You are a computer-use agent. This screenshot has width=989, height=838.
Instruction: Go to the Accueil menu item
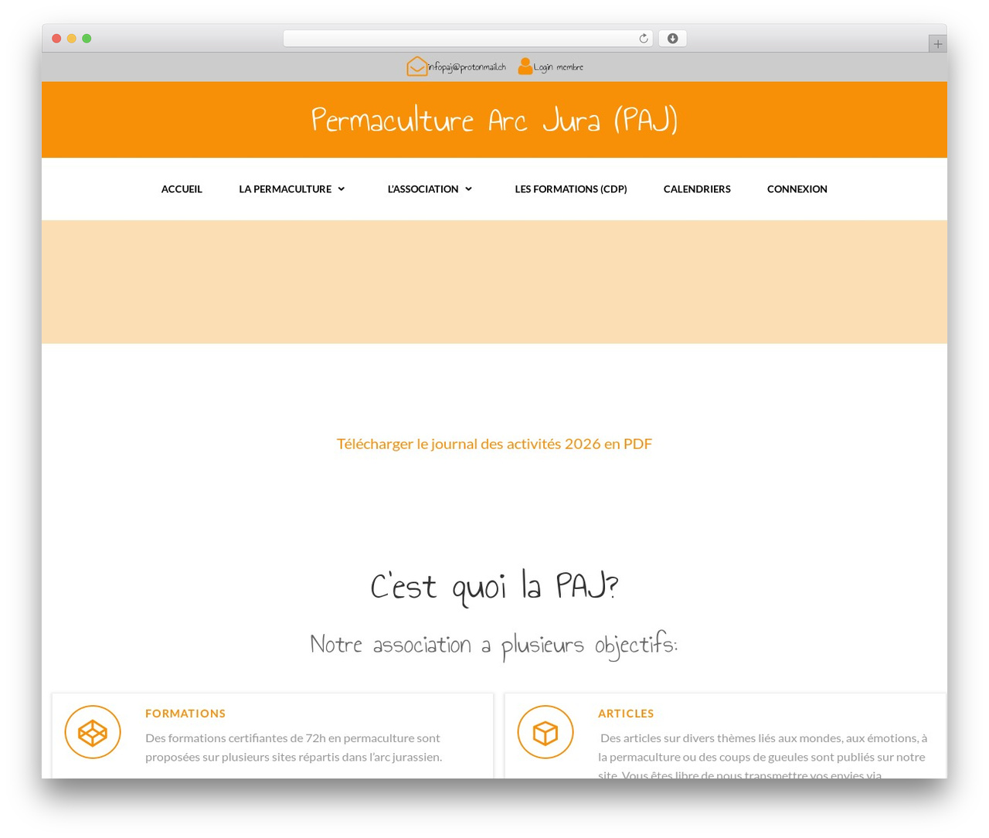point(182,189)
